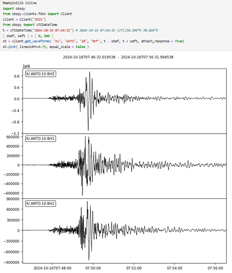This screenshot has height=273, width=232.
Task: Click the 07:50:00 time axis label
Action: click(93, 268)
